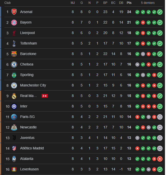Click Arsenal's outlined latest win icon

click(160, 12)
